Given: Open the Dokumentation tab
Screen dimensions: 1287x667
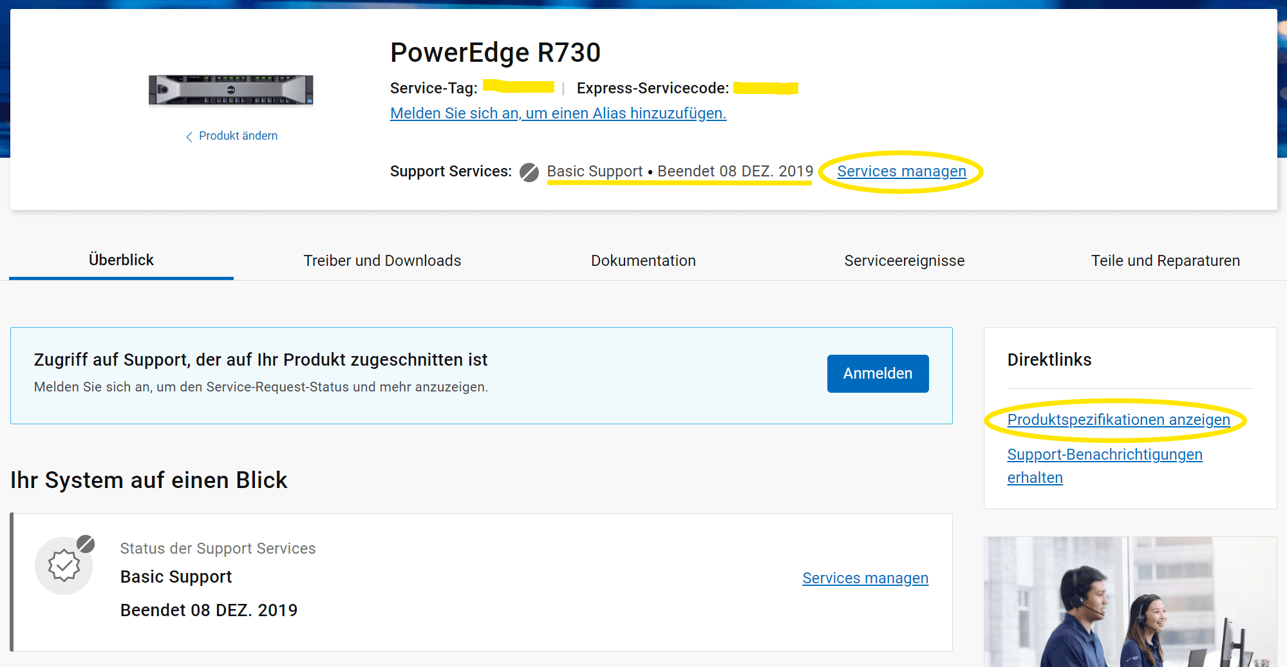Looking at the screenshot, I should coord(643,261).
